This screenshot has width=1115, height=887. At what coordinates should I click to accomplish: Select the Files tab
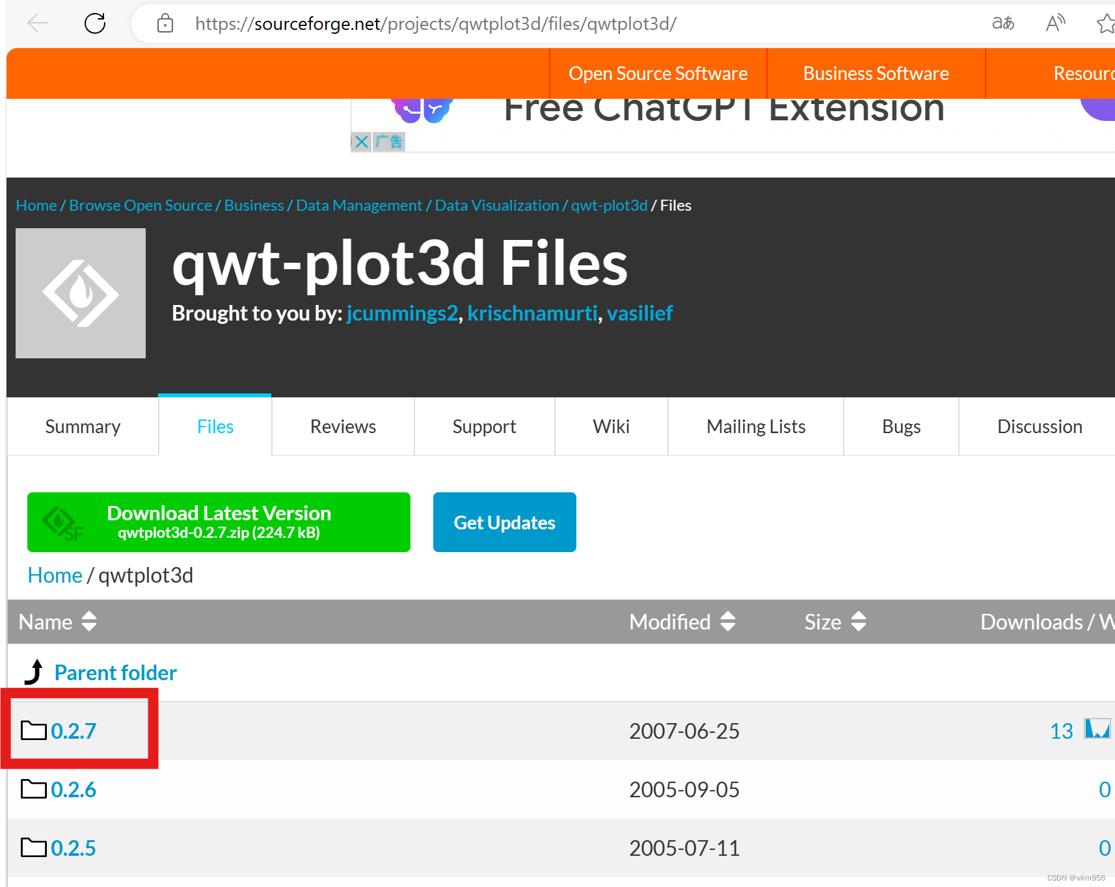[x=215, y=427]
